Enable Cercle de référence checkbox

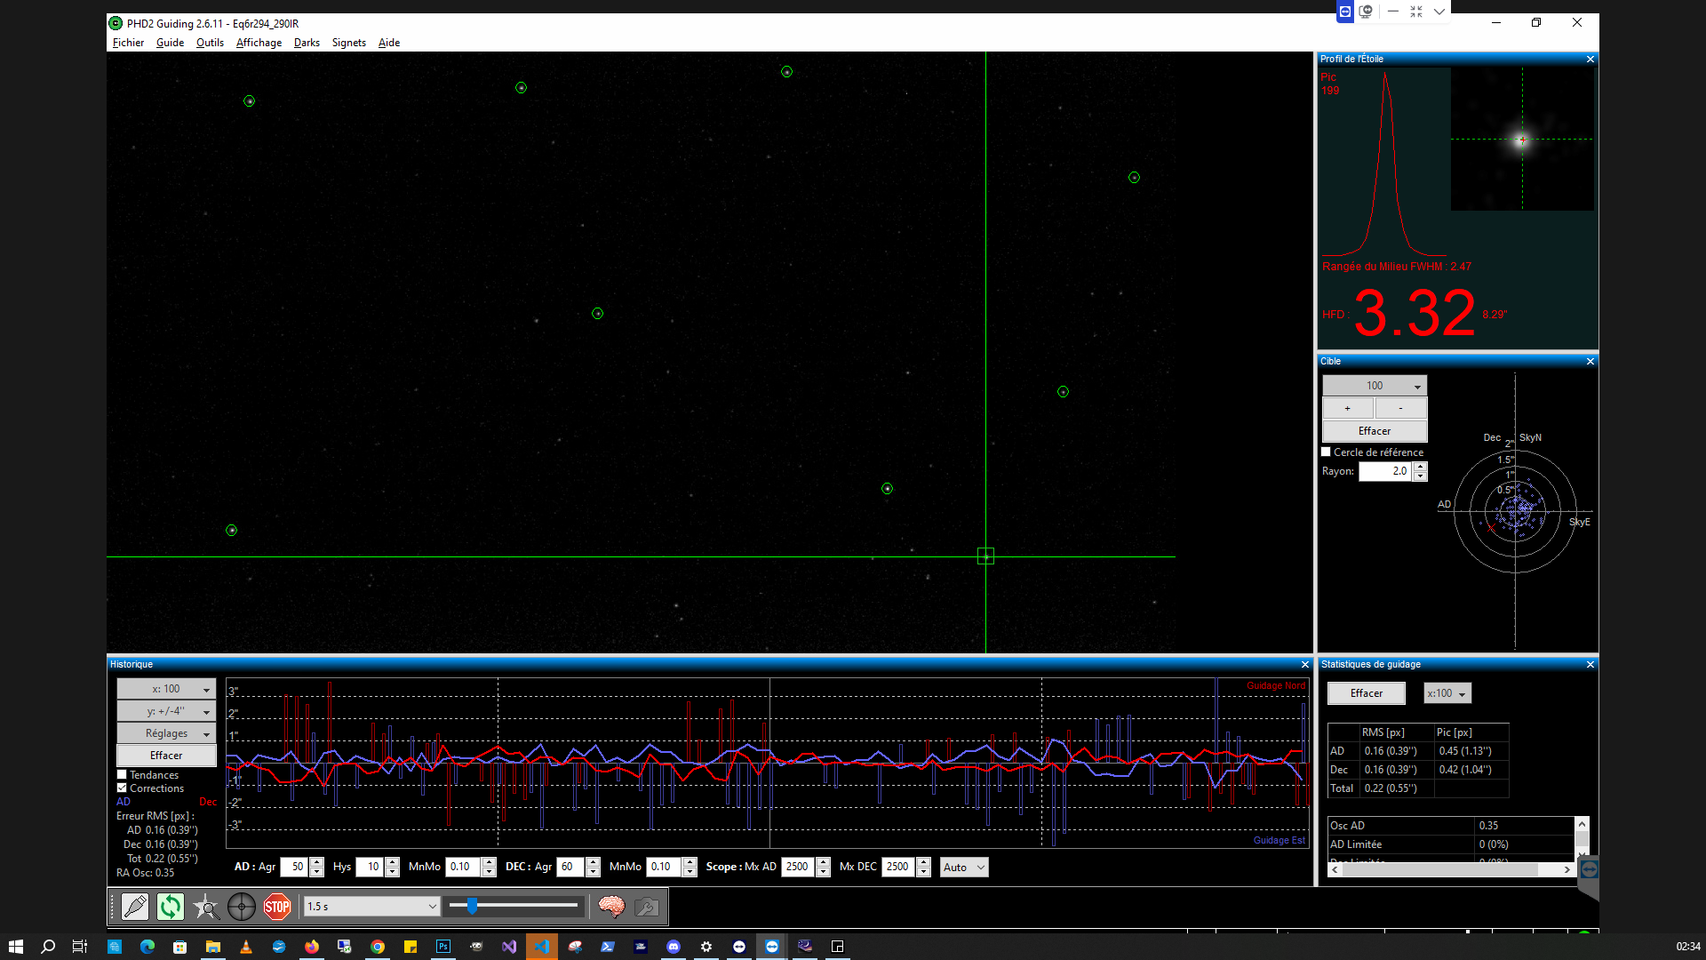(x=1327, y=452)
